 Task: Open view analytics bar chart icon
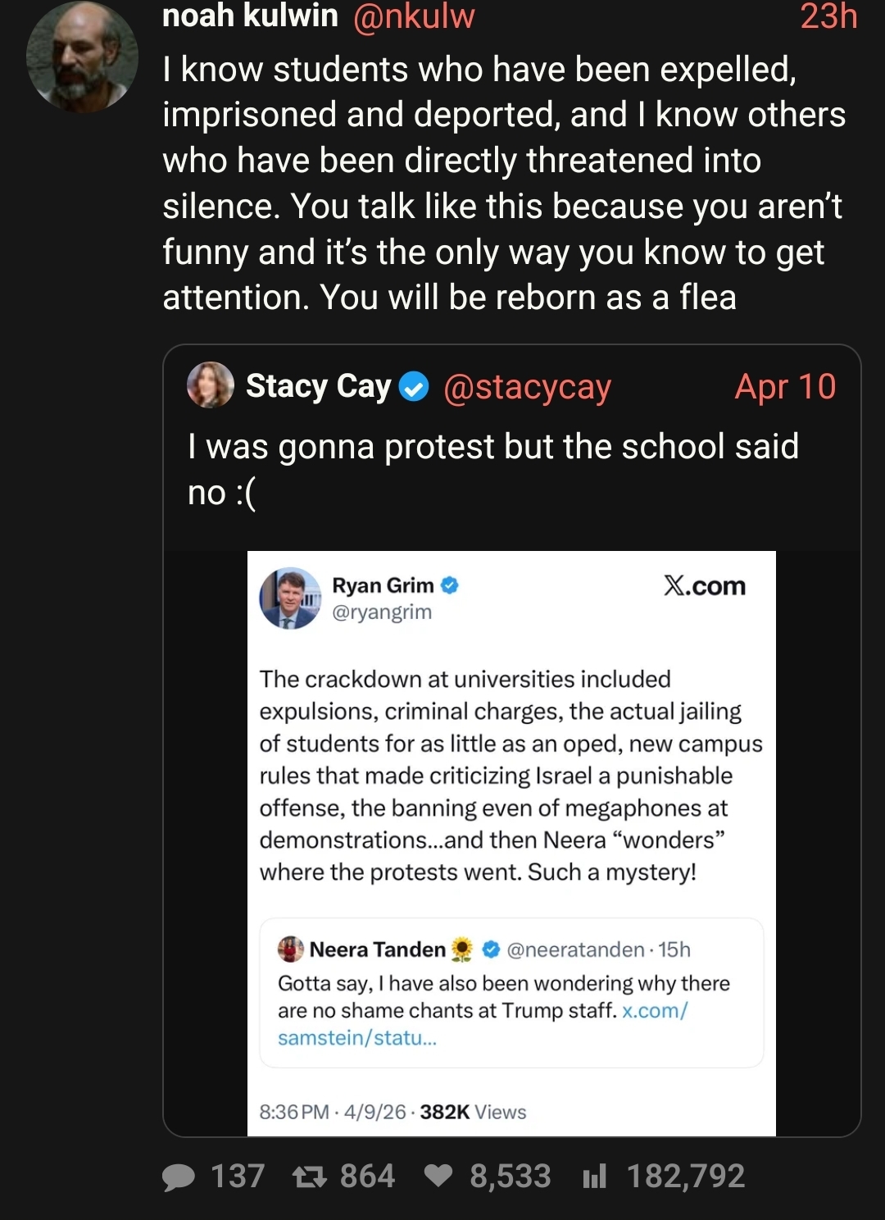click(x=594, y=1177)
